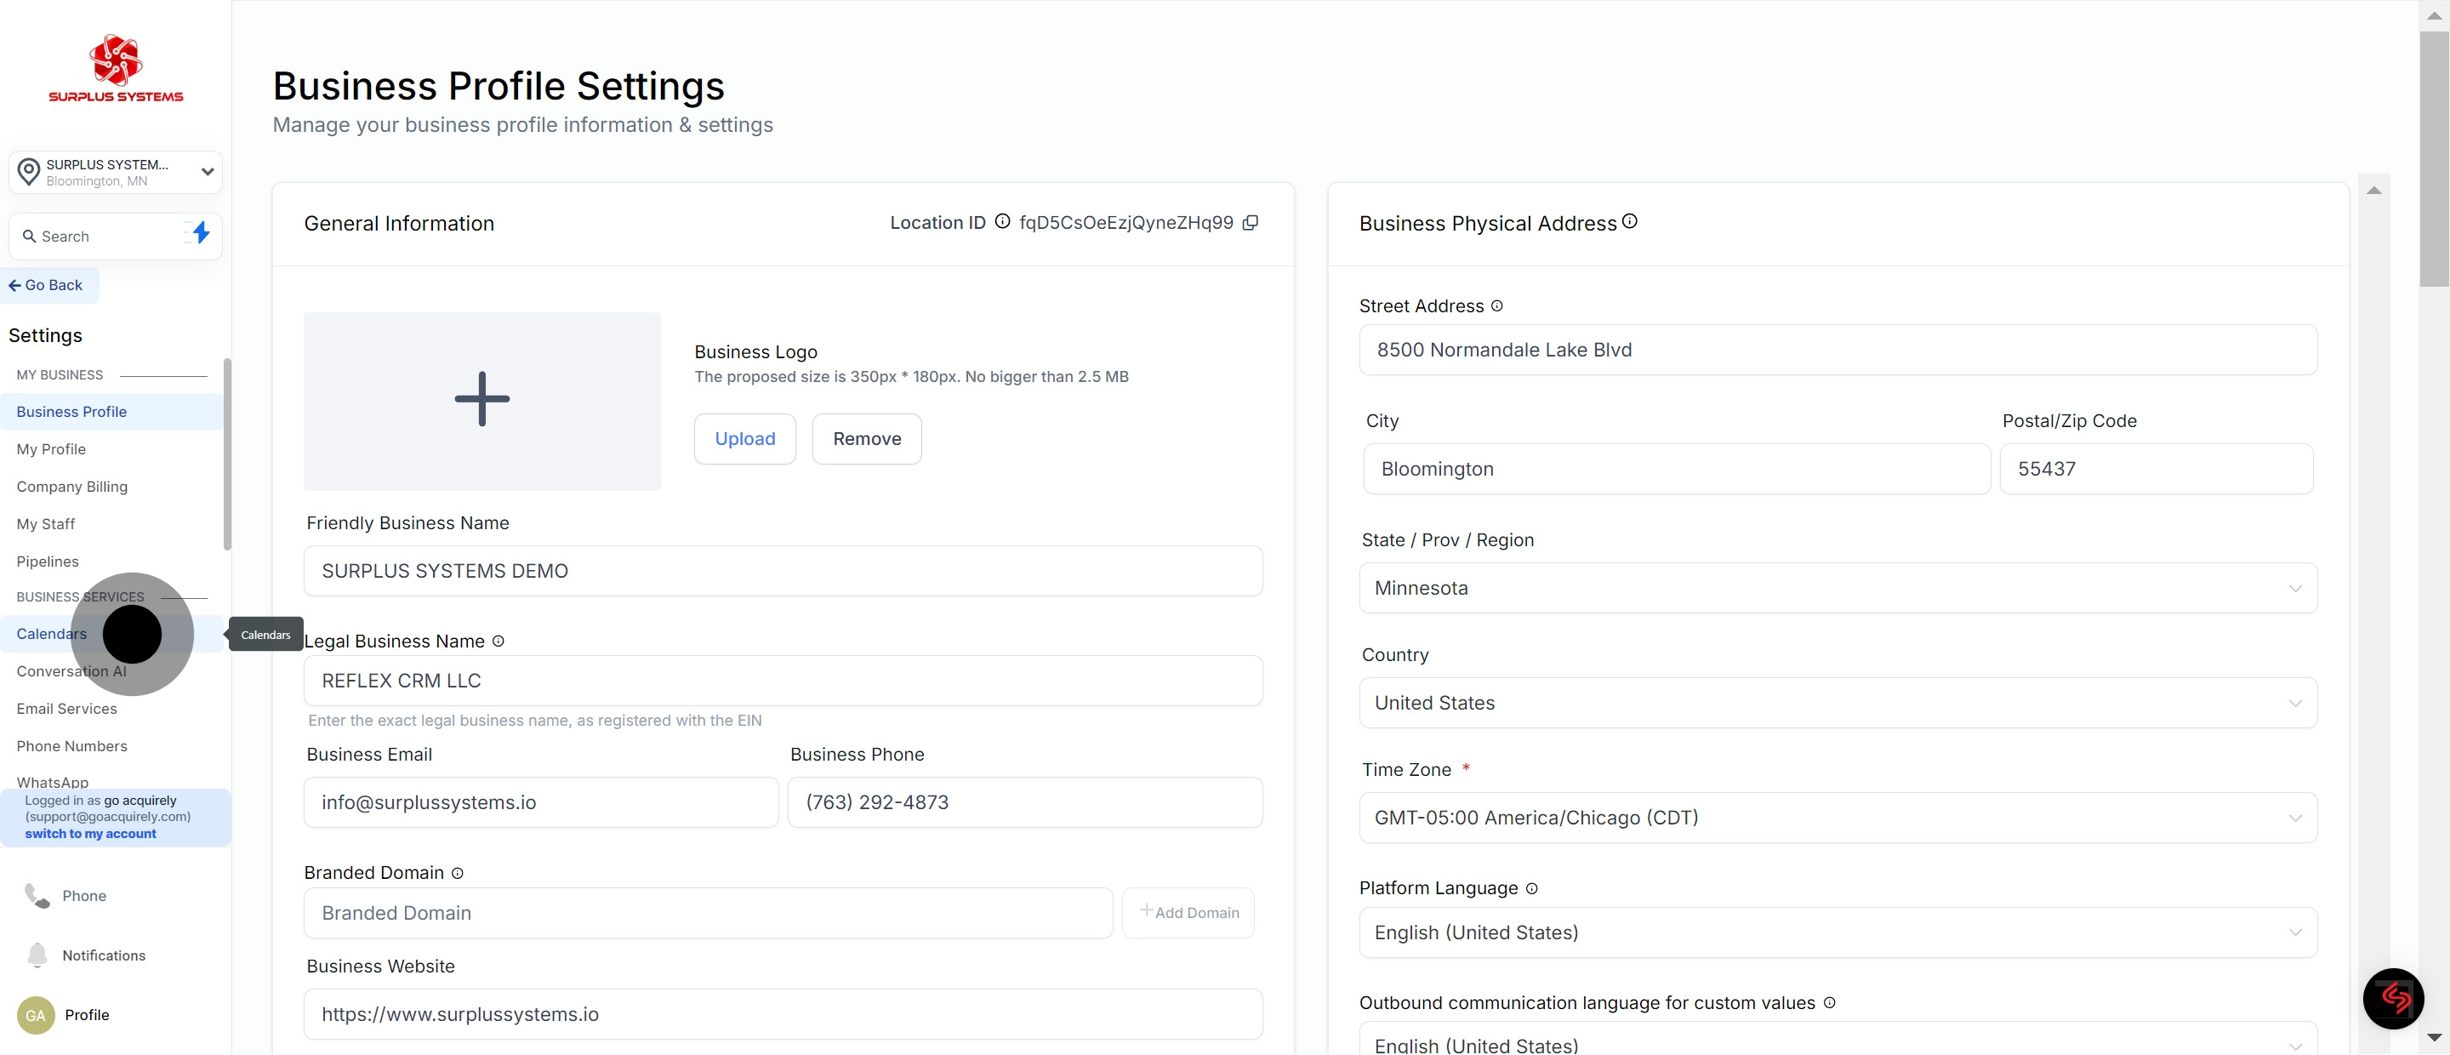This screenshot has width=2450, height=1055.
Task: Click the Business Physical Address info icon
Action: click(1630, 222)
